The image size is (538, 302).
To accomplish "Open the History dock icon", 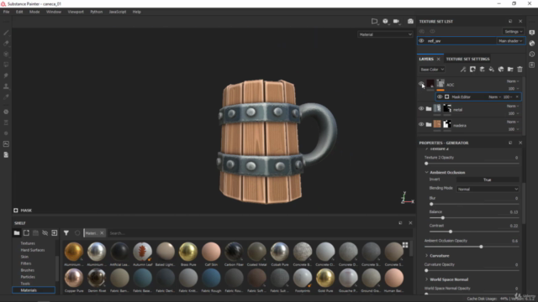I will [x=532, y=54].
